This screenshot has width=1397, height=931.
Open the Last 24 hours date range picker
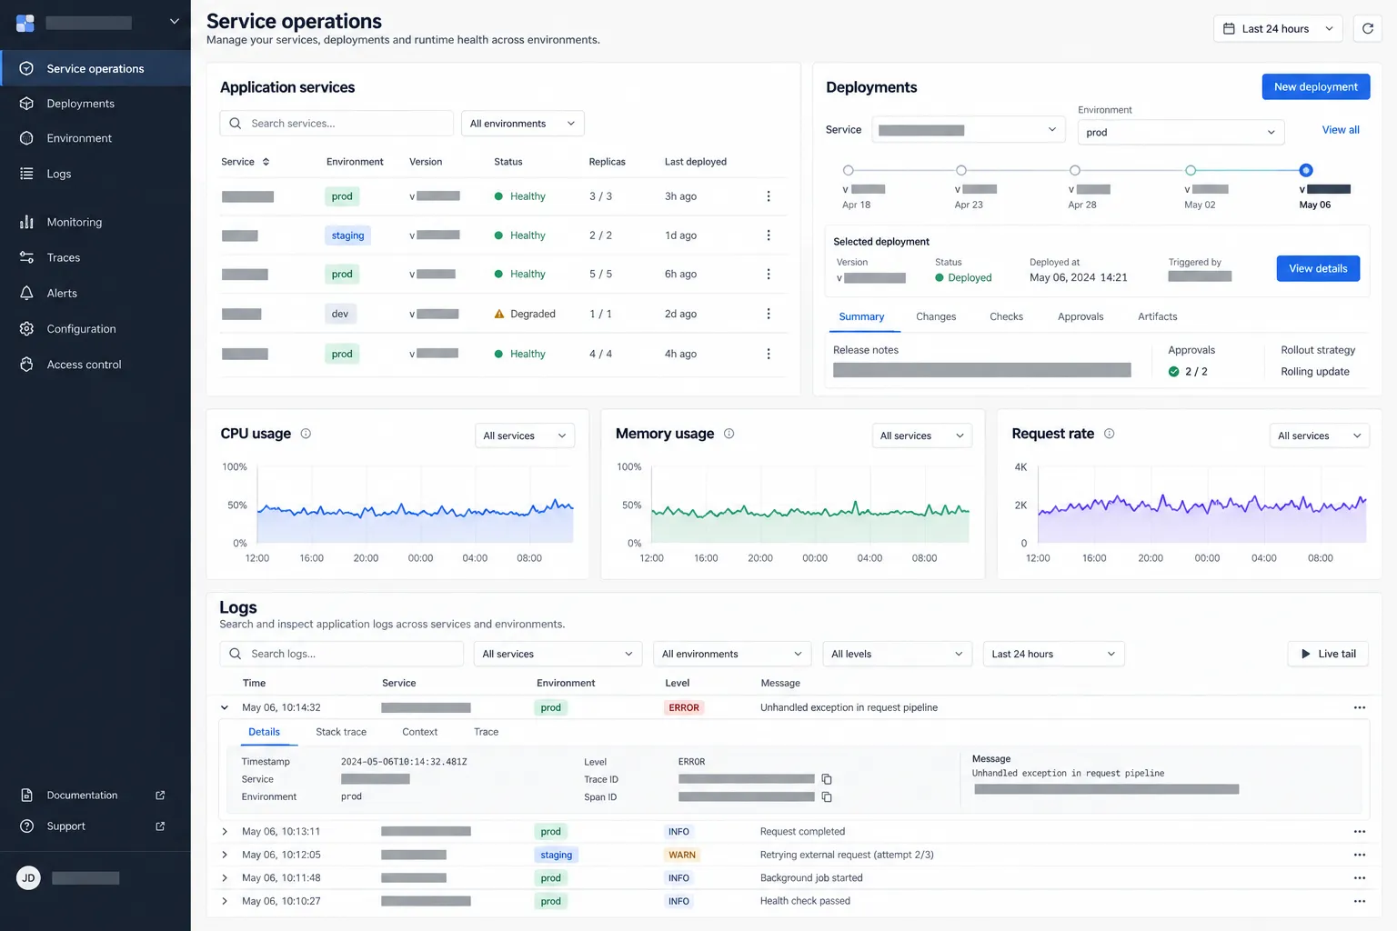click(1278, 29)
